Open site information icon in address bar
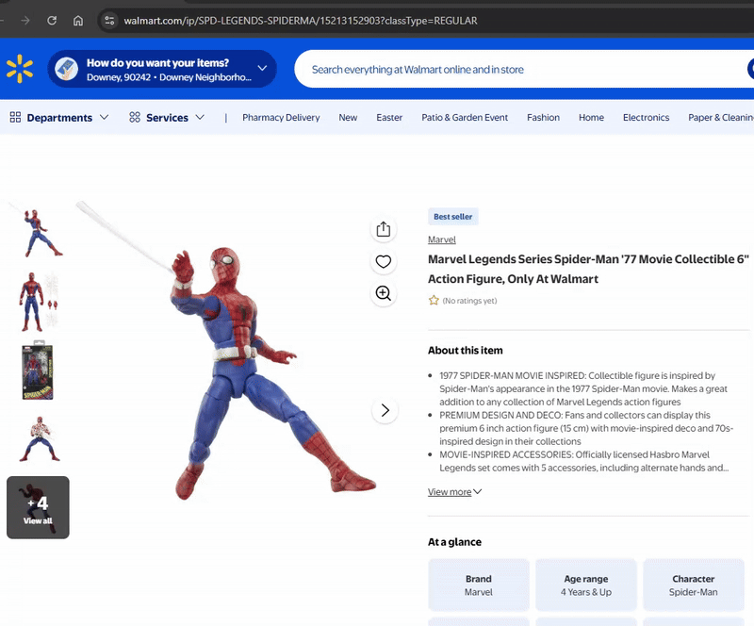The height and width of the screenshot is (626, 754). coord(109,21)
